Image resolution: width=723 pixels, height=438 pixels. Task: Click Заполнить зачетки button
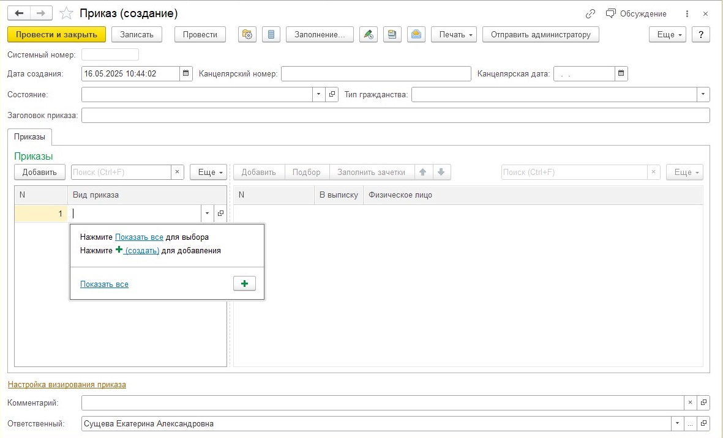(x=371, y=173)
